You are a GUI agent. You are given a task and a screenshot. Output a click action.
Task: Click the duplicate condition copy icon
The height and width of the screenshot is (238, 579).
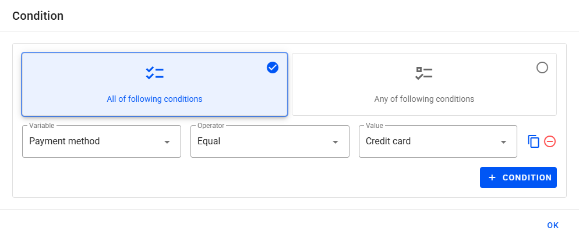coord(534,141)
